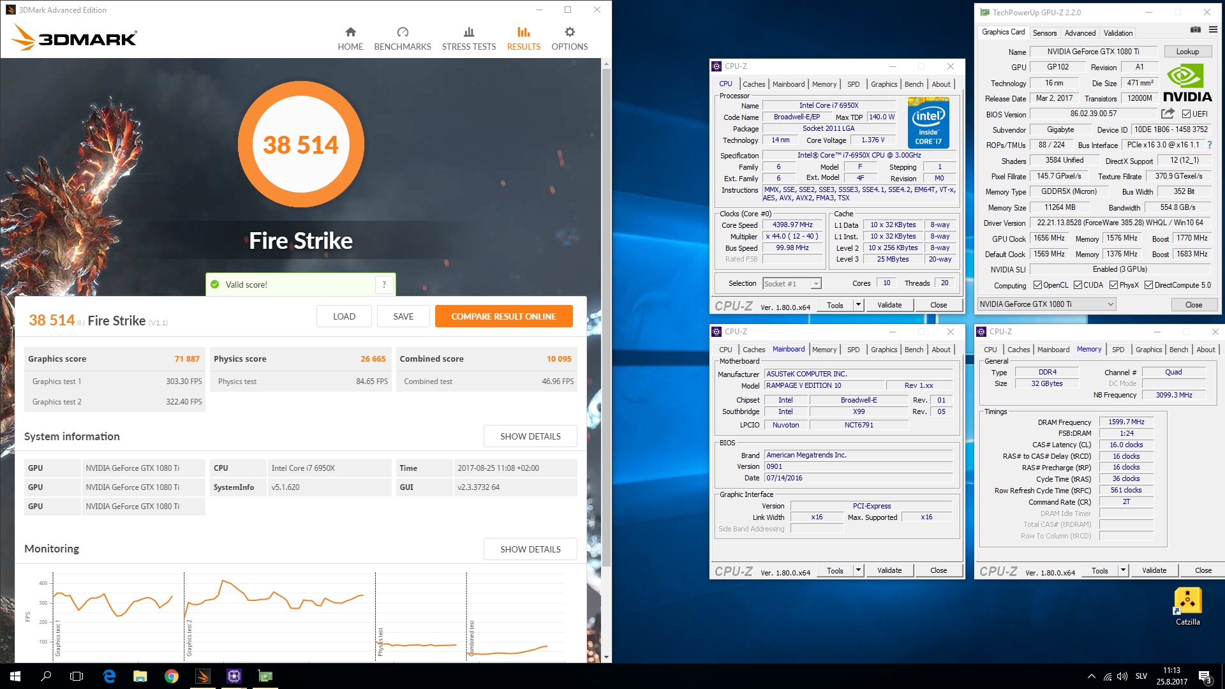The image size is (1225, 689).
Task: Click BIOS export share icon in GPU-Z
Action: 1168,114
